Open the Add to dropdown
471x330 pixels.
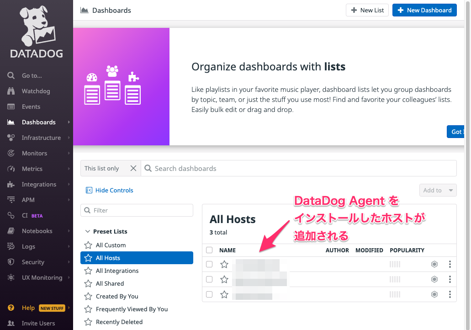(x=438, y=190)
